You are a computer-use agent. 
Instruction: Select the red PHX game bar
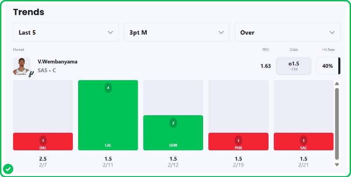click(238, 142)
